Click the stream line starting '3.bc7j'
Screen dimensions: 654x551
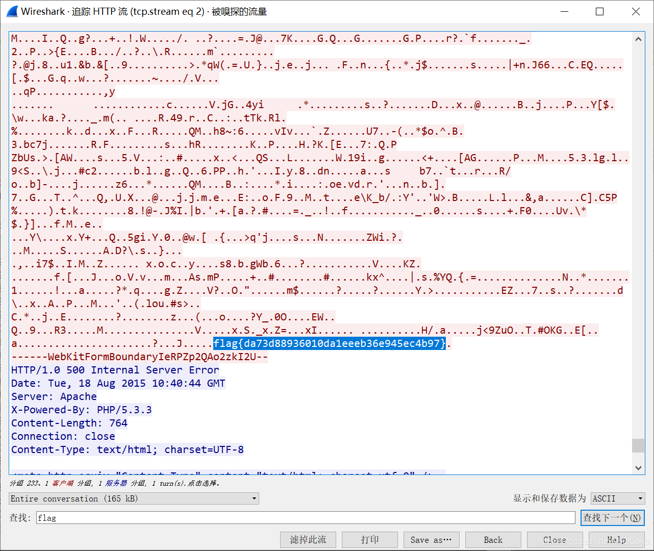204,144
